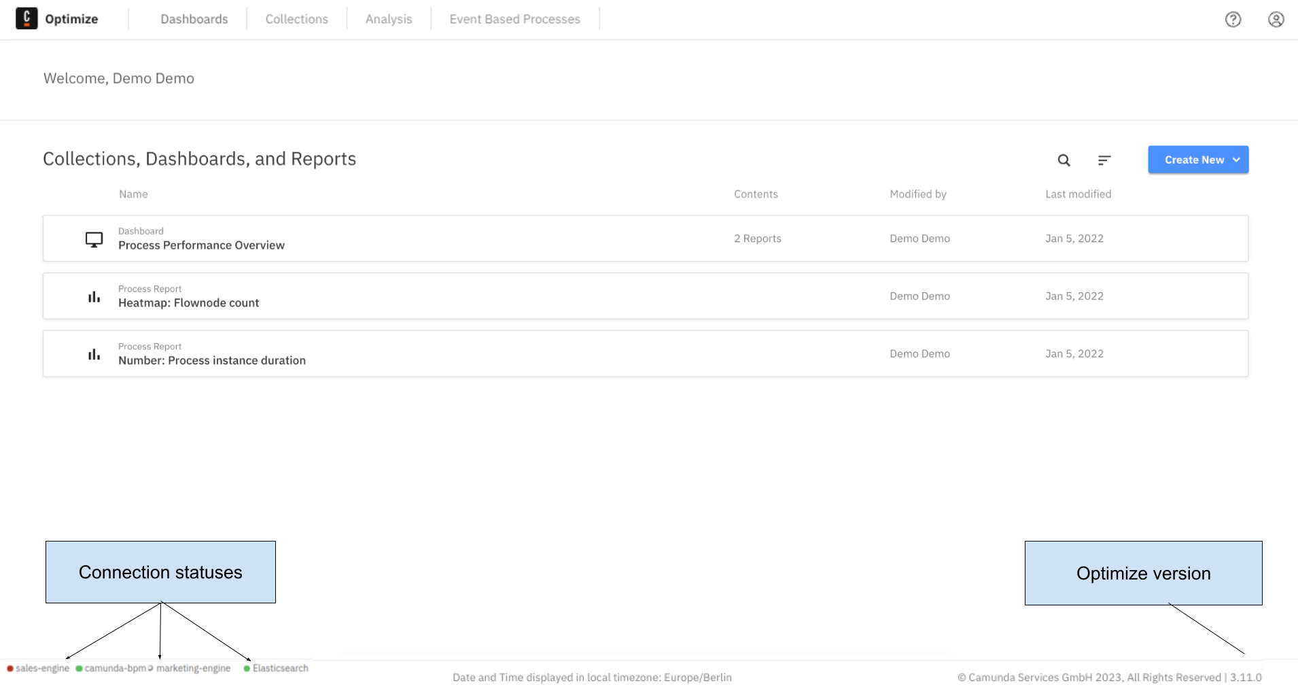Click the camunda-bpm status label
This screenshot has height=691, width=1298.
point(116,669)
